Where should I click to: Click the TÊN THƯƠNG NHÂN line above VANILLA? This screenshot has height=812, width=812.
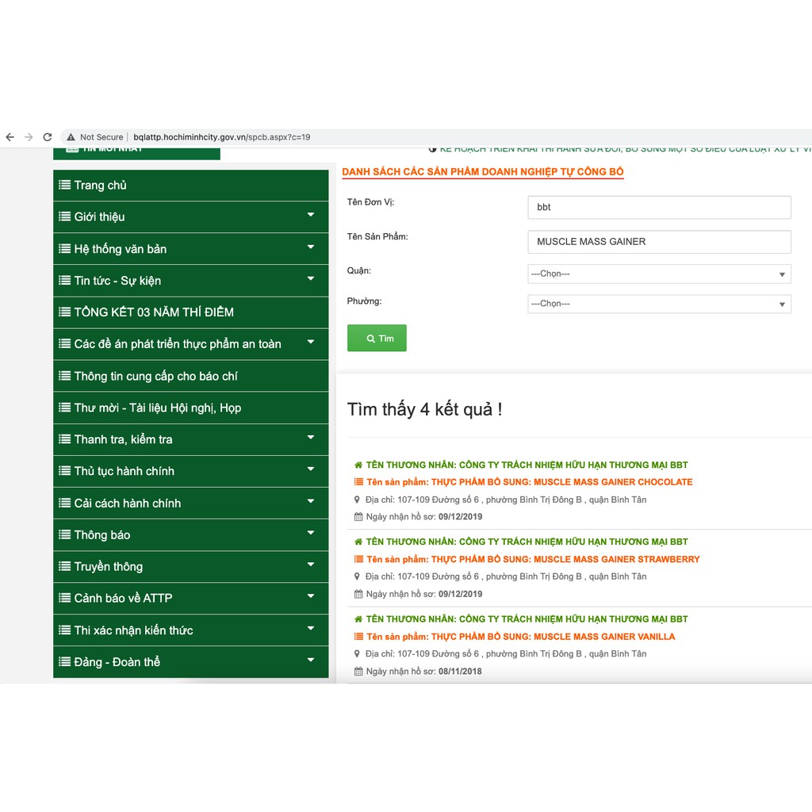point(527,619)
